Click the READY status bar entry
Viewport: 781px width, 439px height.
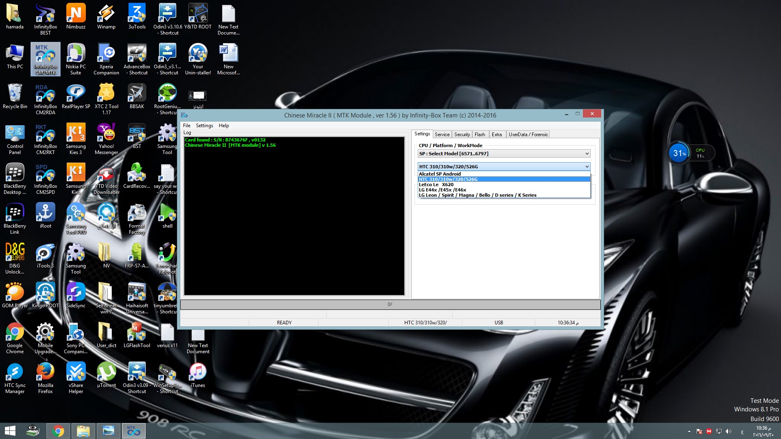point(284,323)
